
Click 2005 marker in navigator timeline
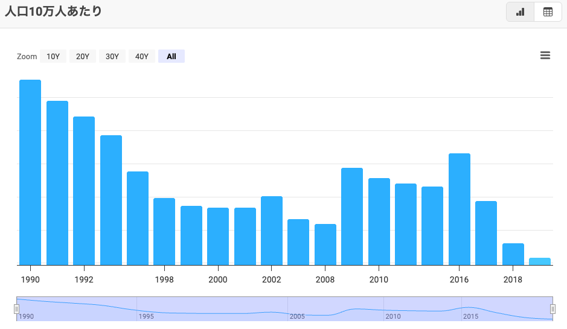pos(297,316)
